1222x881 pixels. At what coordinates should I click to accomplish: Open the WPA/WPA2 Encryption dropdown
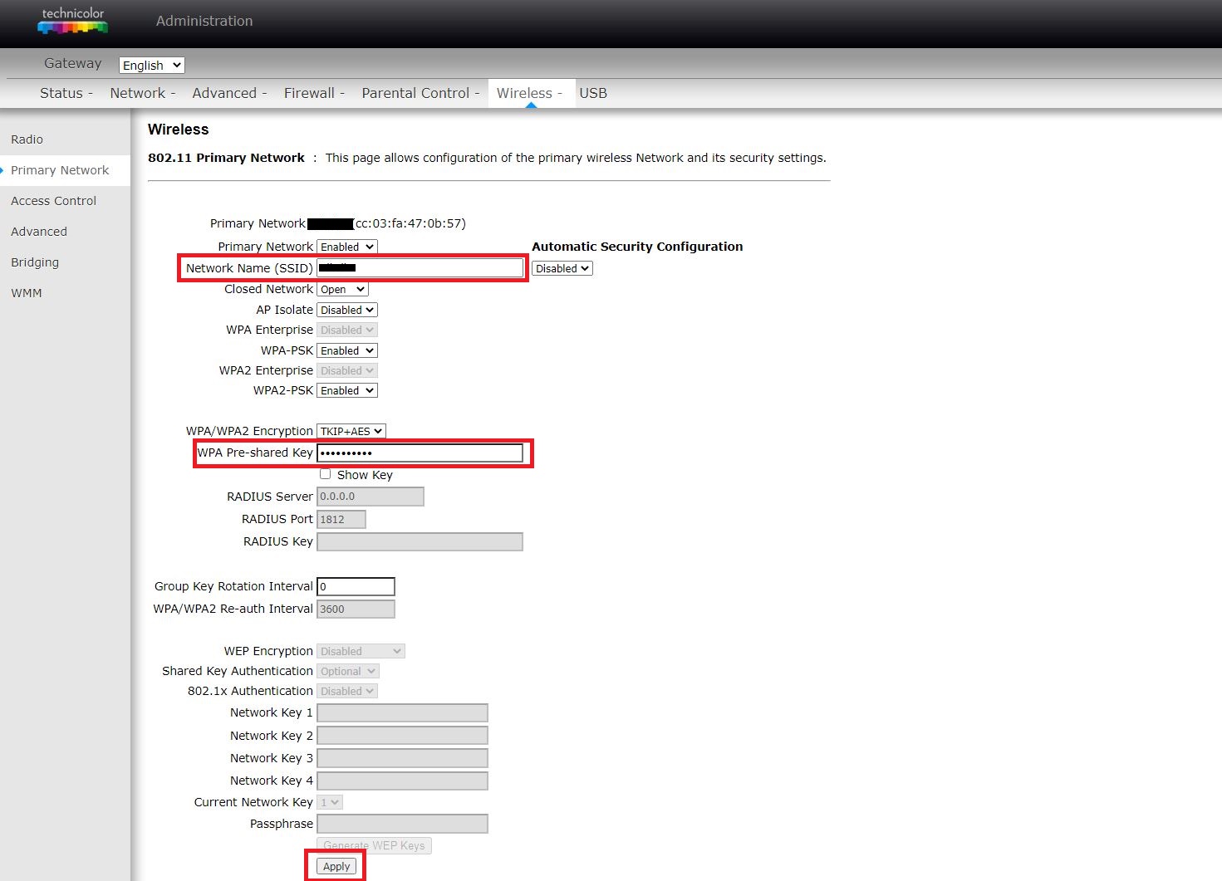click(x=351, y=430)
